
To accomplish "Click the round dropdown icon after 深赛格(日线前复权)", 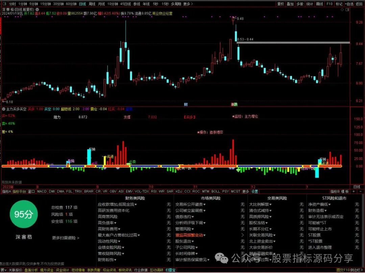I will pyautogui.click(x=37, y=10).
